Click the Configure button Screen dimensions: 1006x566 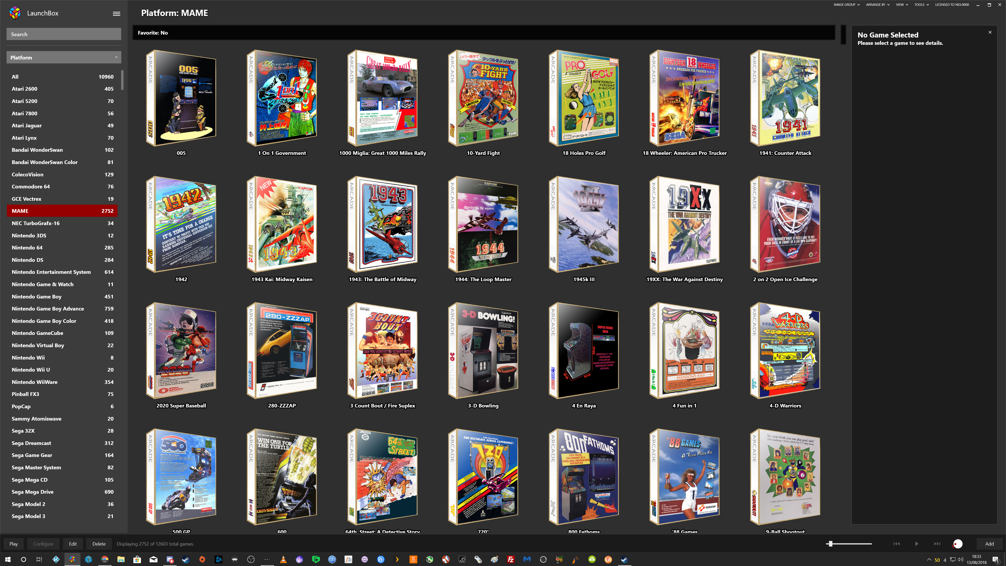[43, 544]
